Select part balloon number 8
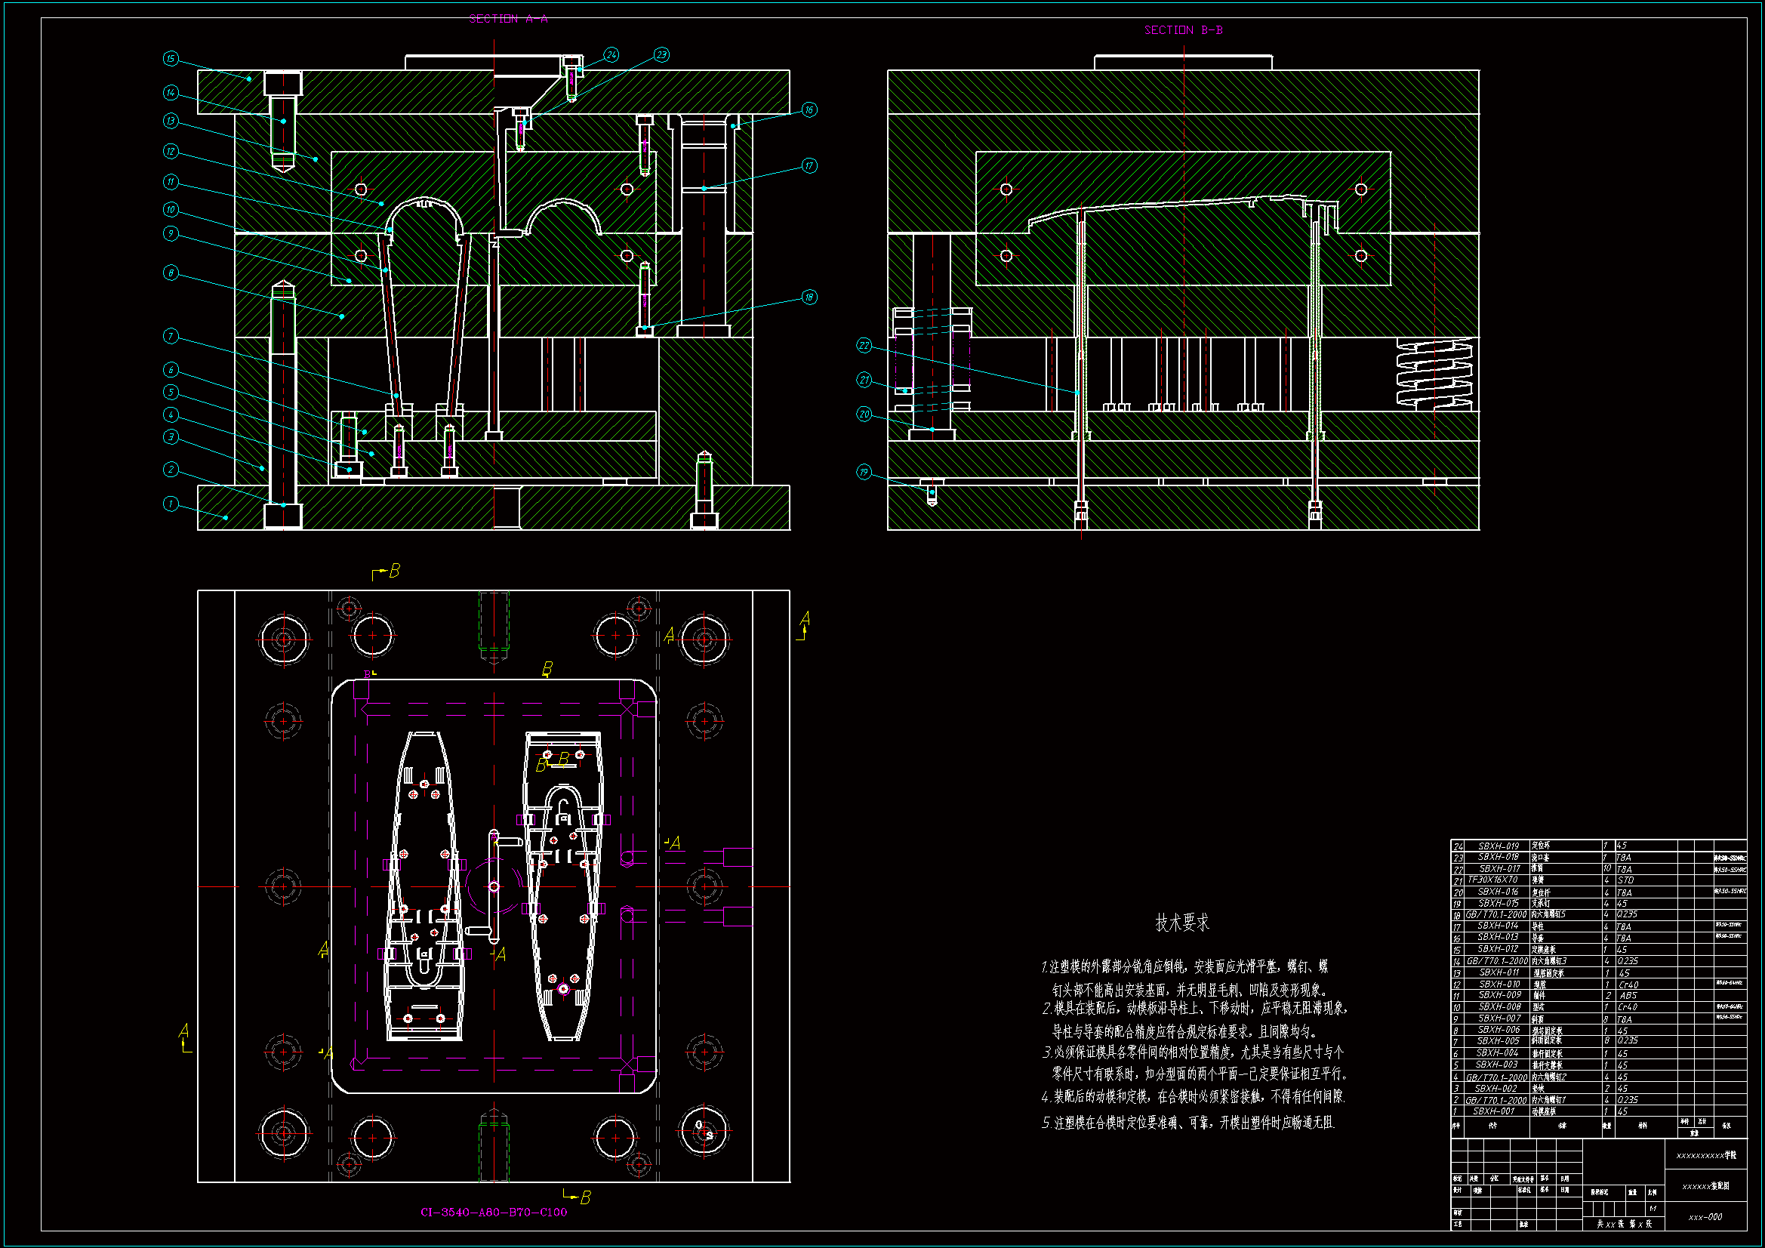 171,273
